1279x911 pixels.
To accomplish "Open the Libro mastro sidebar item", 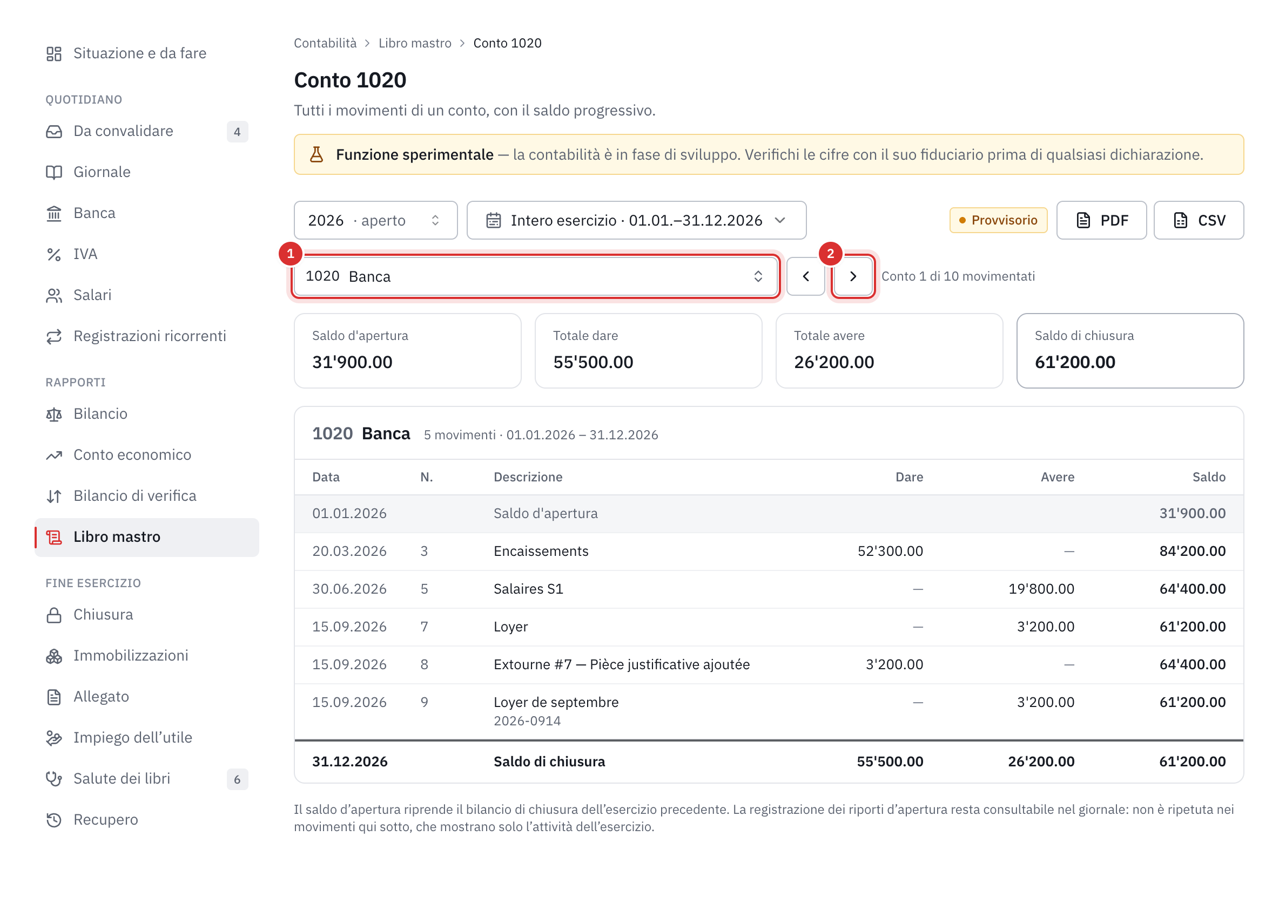I will (x=147, y=538).
